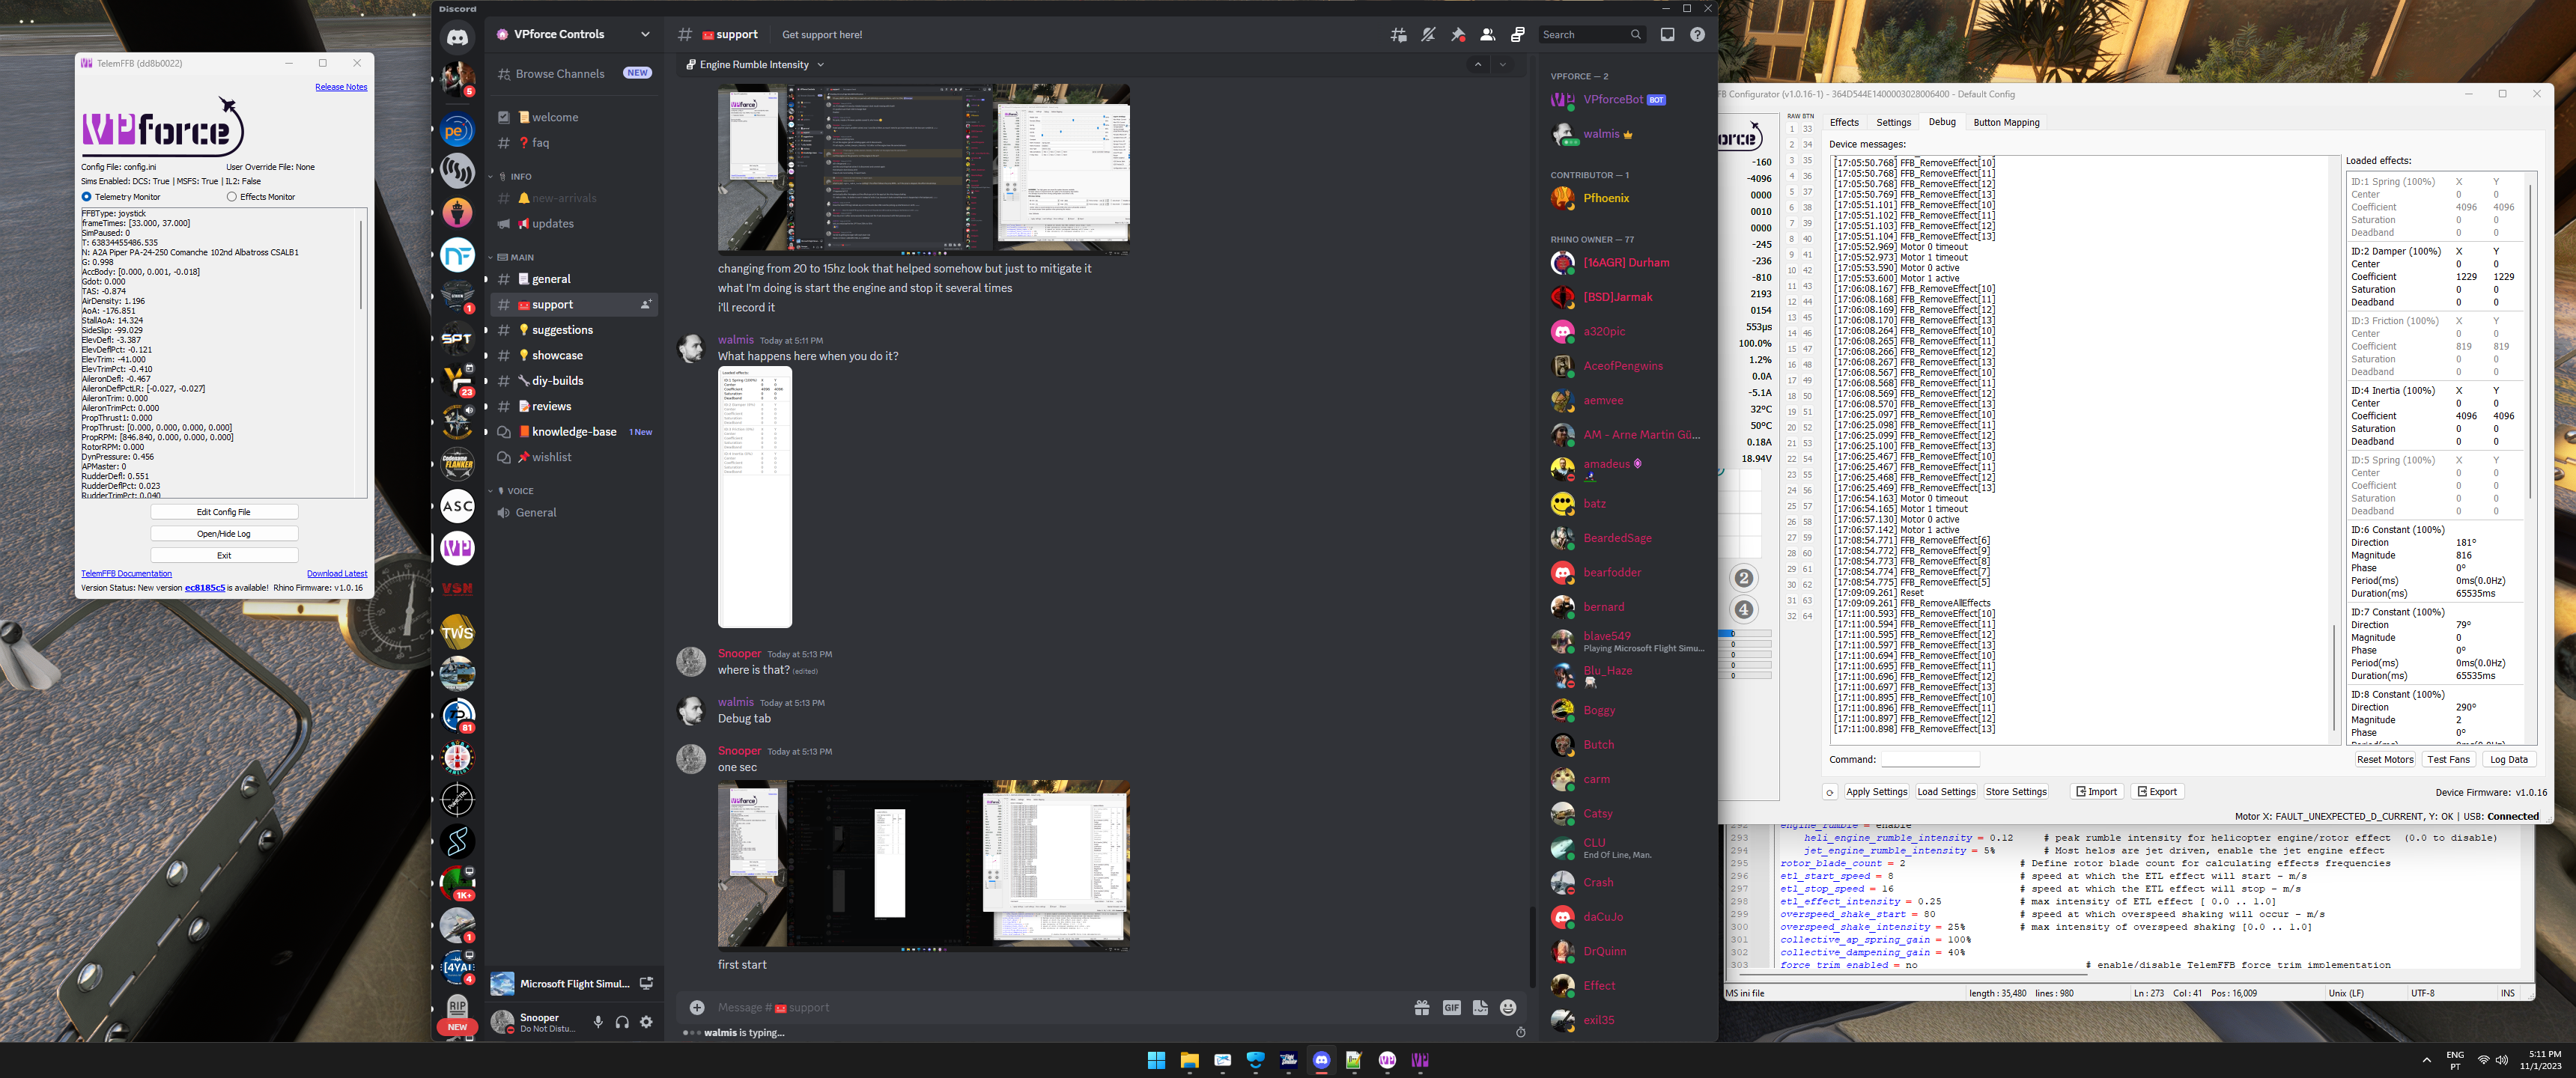Select Telemetry Monitor radio button
The image size is (2576, 1078).
coord(87,197)
